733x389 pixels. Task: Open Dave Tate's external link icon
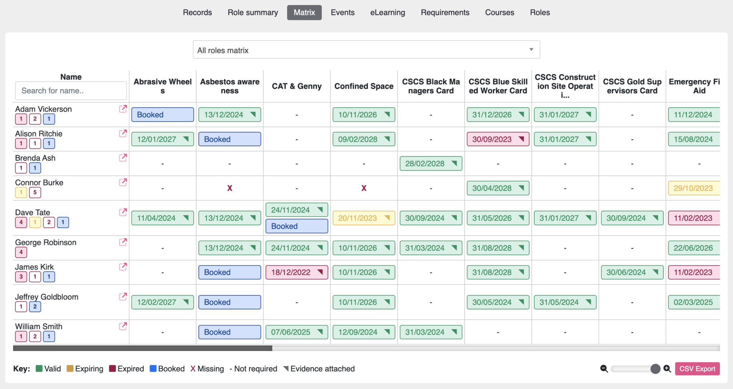pos(123,212)
